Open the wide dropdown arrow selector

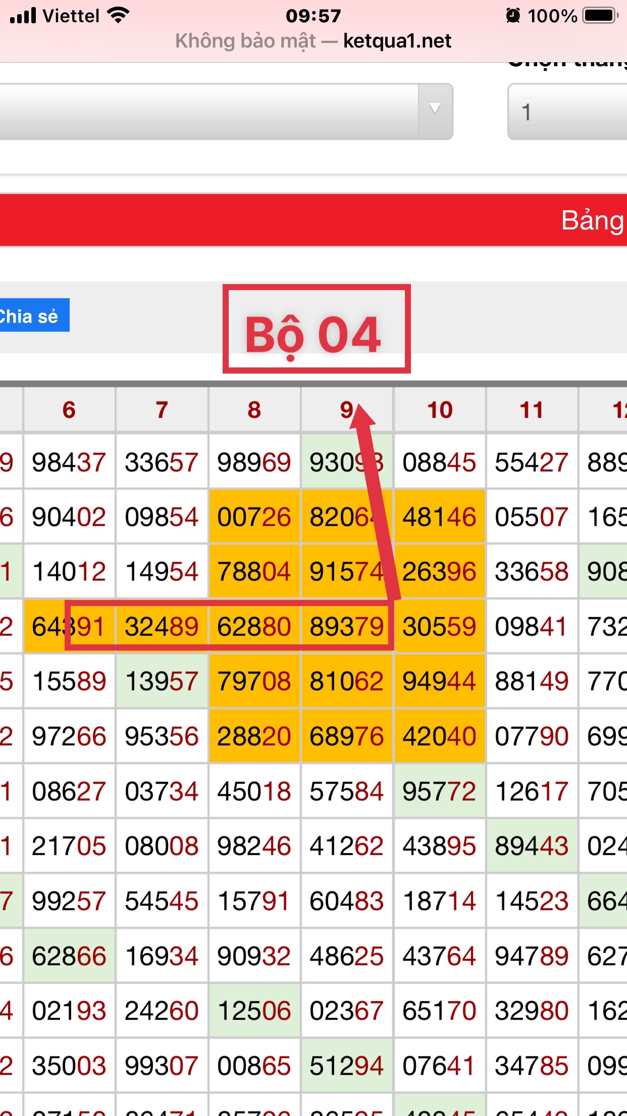pyautogui.click(x=435, y=111)
